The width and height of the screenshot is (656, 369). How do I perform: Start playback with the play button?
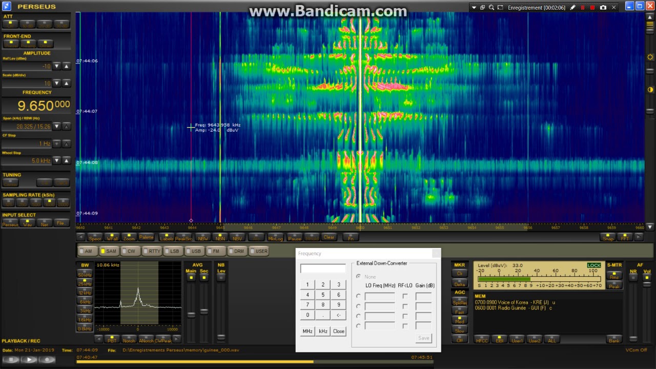[x=29, y=360]
